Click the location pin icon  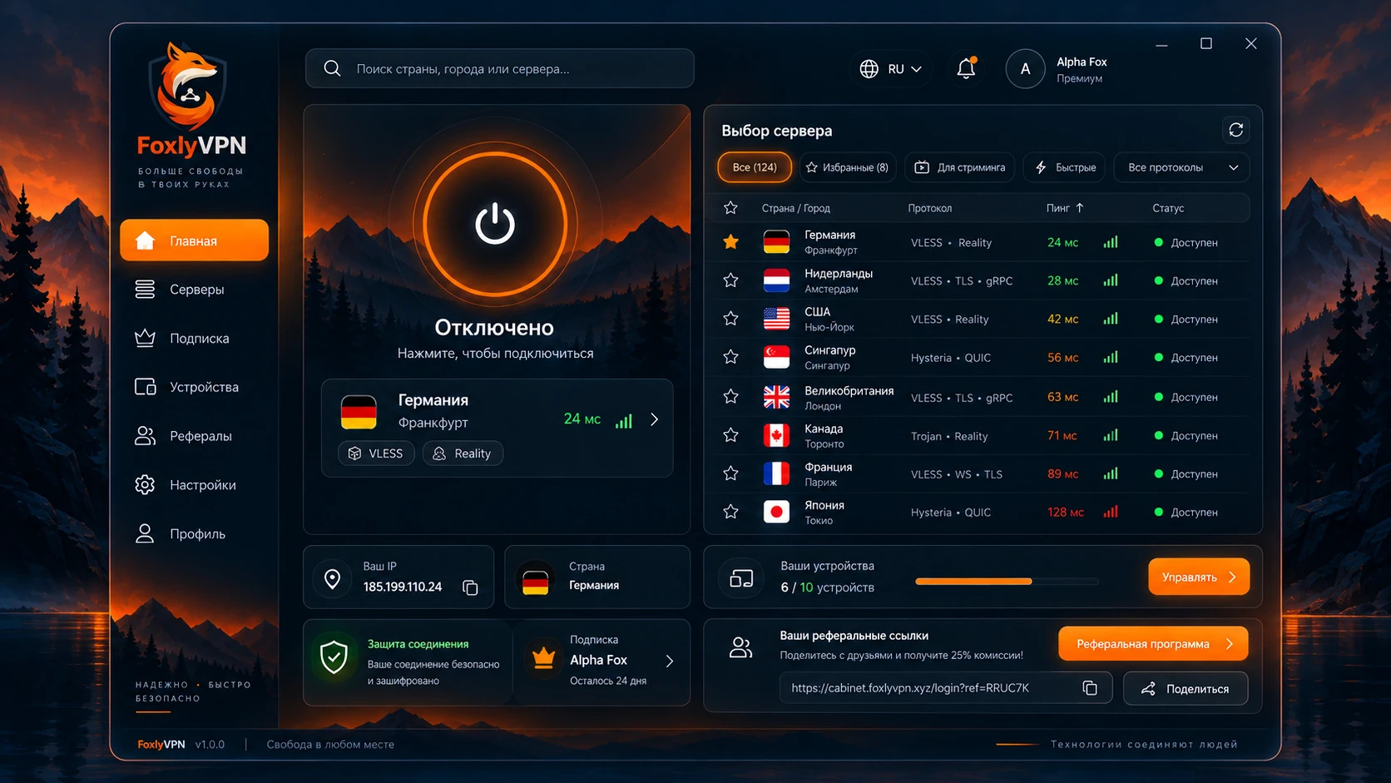pos(332,578)
